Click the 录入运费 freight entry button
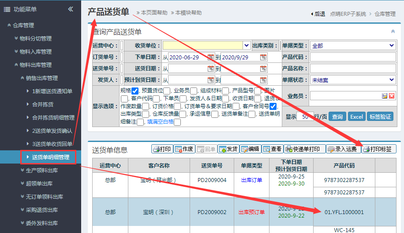 (x=342, y=149)
